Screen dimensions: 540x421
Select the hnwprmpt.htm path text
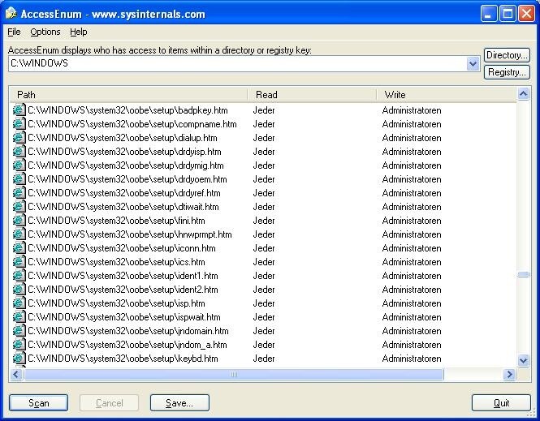(130, 234)
